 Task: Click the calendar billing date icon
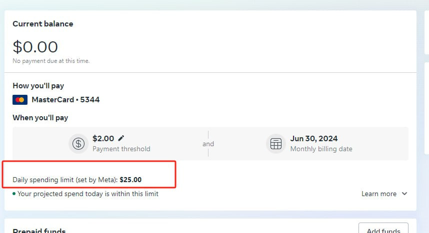click(276, 144)
